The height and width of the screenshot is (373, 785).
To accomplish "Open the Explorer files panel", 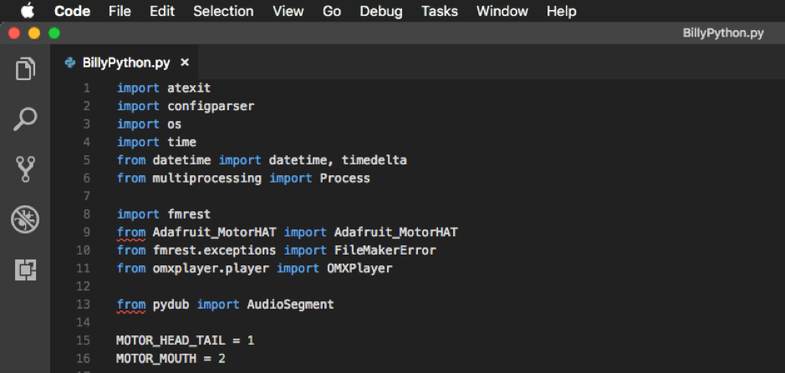I will click(25, 69).
